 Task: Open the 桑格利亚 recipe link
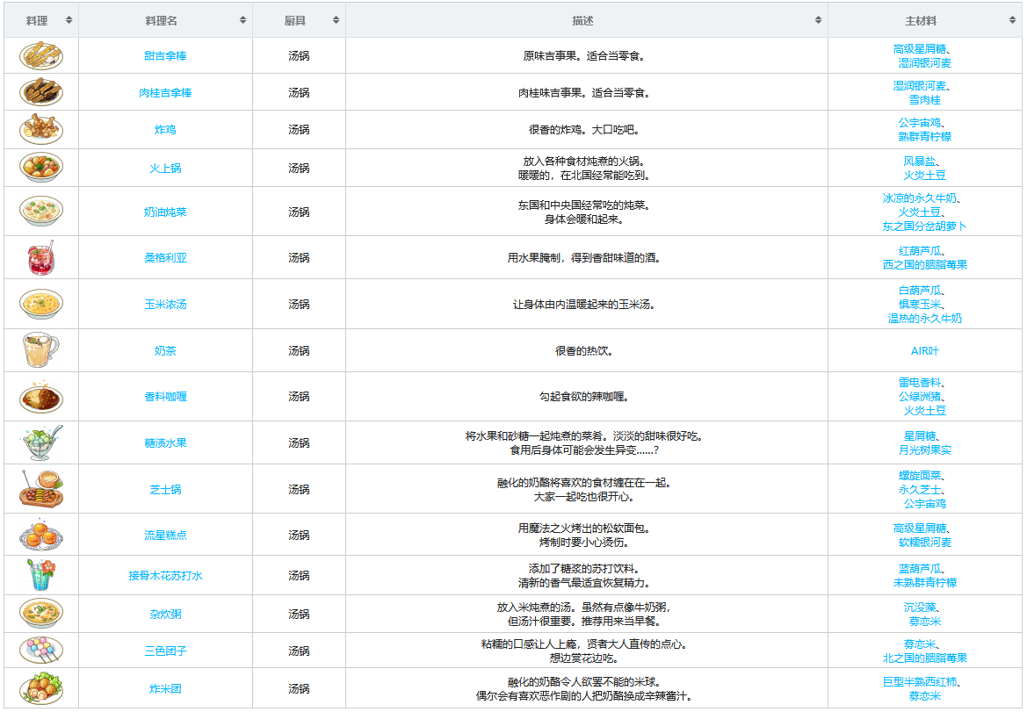165,257
